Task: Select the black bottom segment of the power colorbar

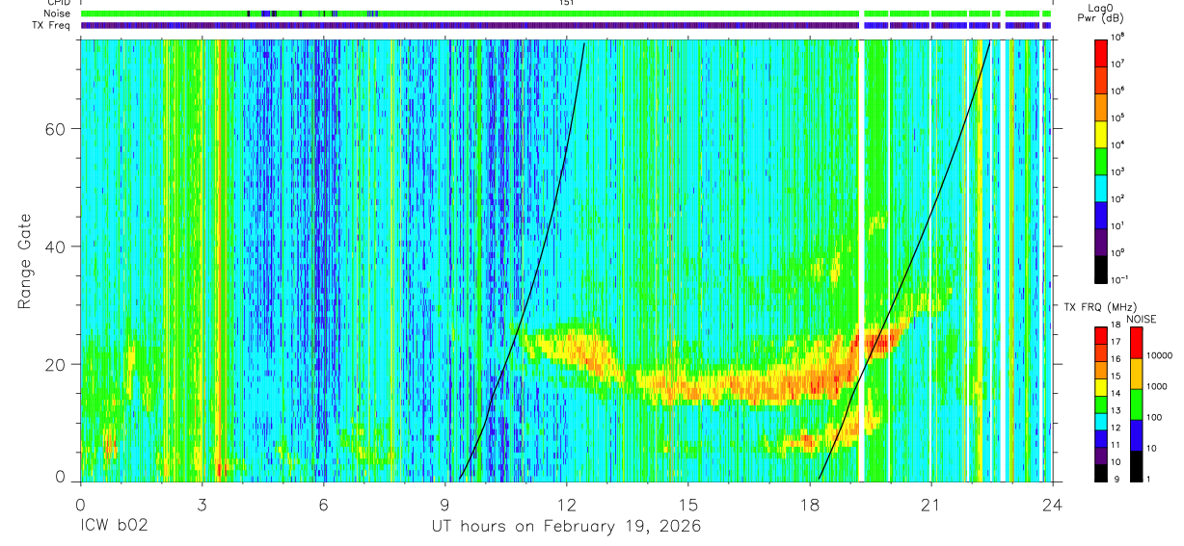Action: (x=1100, y=270)
